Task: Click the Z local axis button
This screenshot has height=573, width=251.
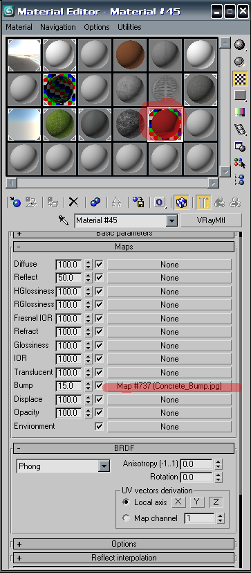Action: coord(216,502)
